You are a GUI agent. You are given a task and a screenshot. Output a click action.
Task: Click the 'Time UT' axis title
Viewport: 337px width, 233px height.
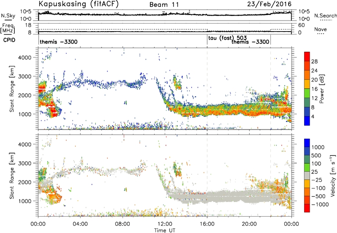point(165,230)
